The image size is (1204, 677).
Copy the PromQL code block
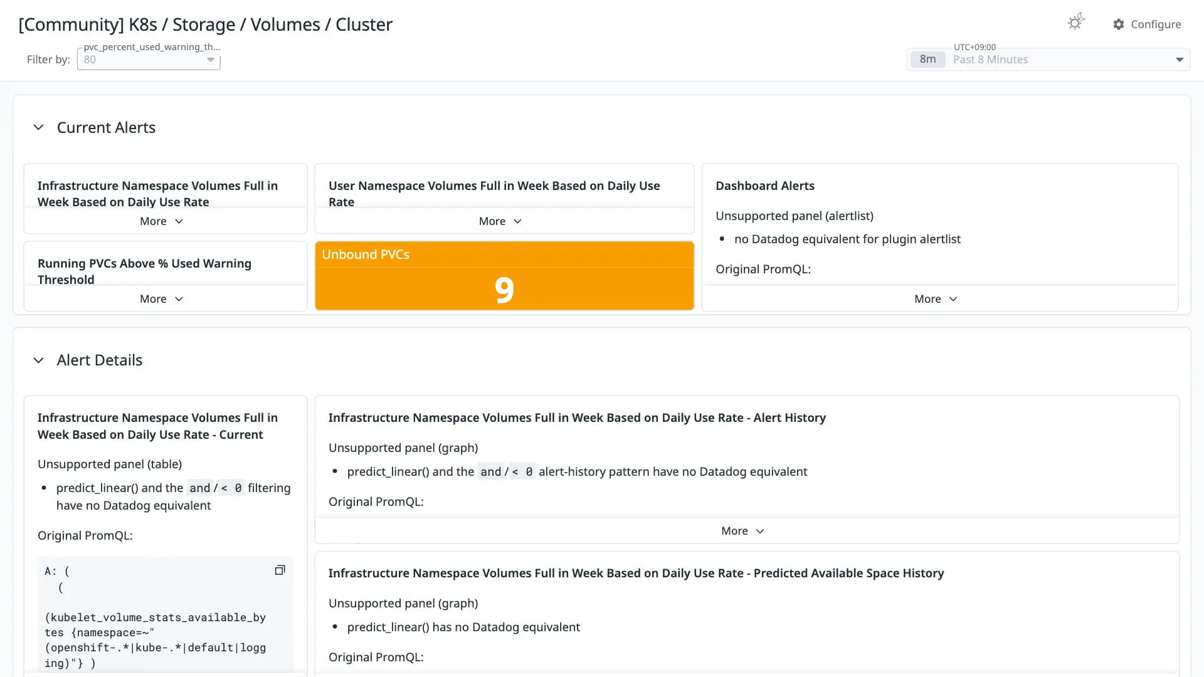pos(280,570)
